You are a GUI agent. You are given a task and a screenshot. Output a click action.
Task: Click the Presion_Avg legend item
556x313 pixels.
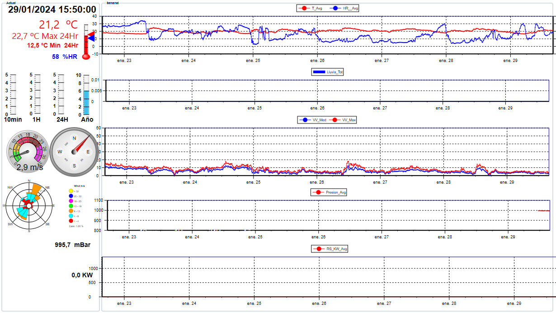pos(329,192)
